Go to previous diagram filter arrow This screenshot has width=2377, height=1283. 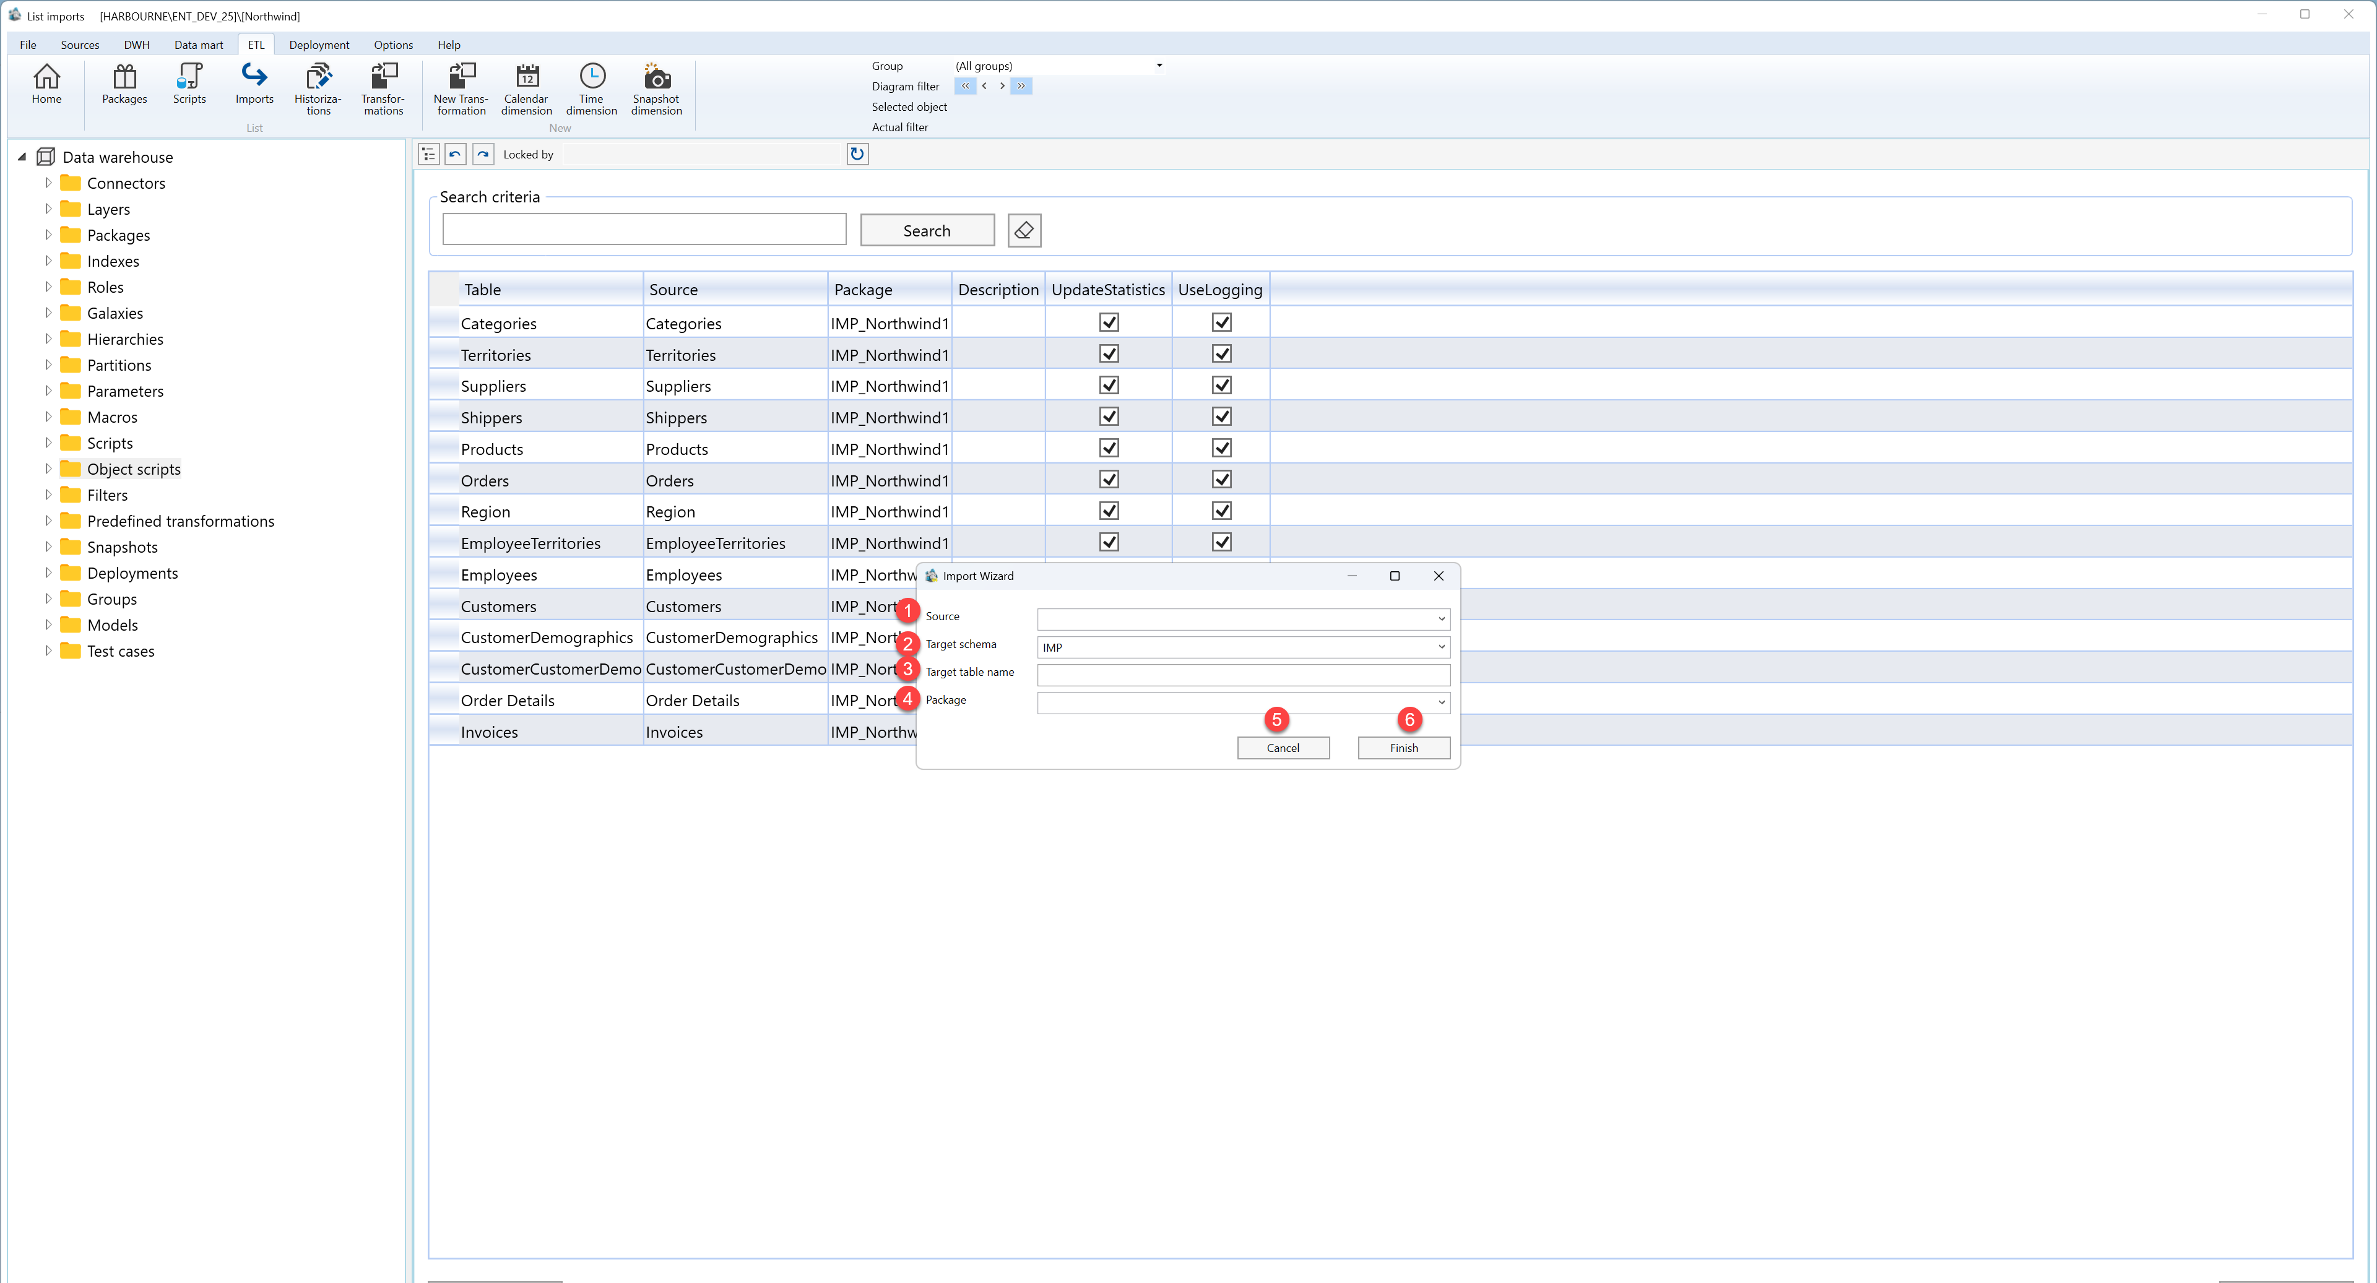[x=985, y=86]
